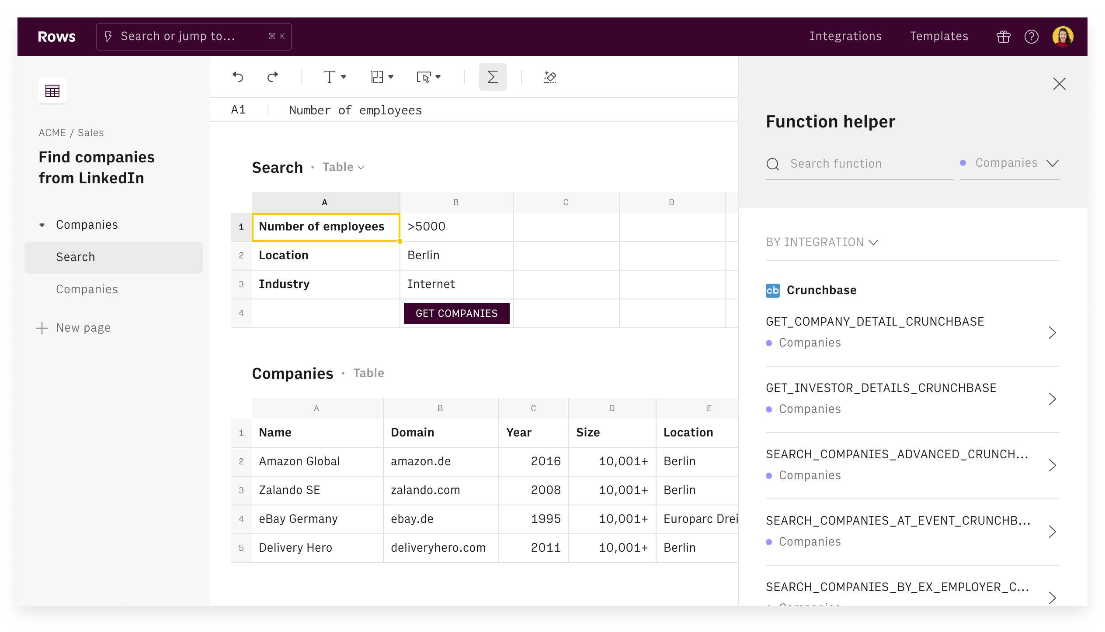Select the 'Amazon Global' cell

[317, 462]
